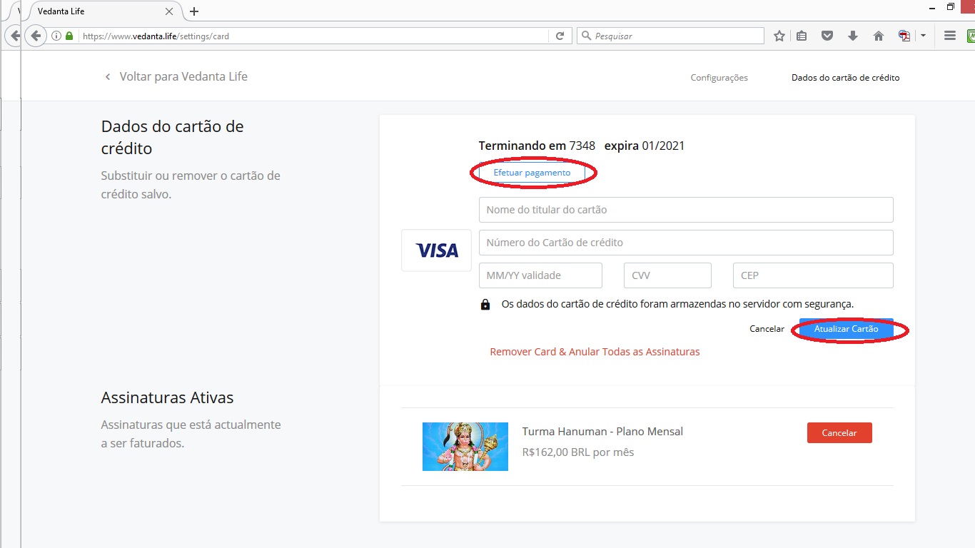Bookmark this page with star icon
The width and height of the screenshot is (975, 548).
(x=779, y=36)
